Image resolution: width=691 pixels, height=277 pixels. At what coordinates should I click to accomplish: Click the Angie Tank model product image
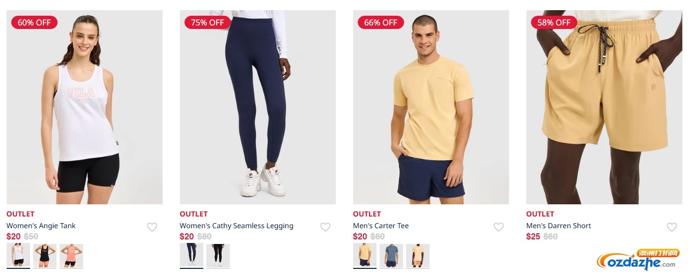coord(85,107)
